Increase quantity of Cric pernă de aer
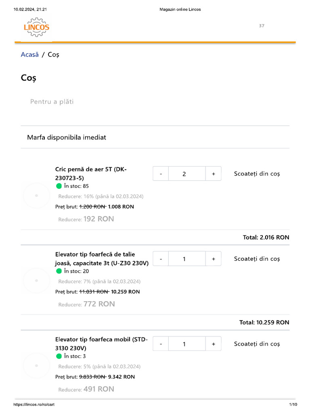Viewport: 310px width, 413px height. (213, 174)
